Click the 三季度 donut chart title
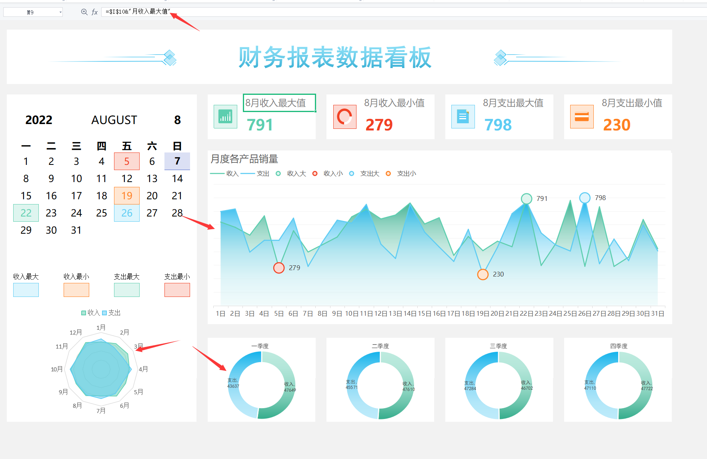This screenshot has height=459, width=707. (x=499, y=346)
